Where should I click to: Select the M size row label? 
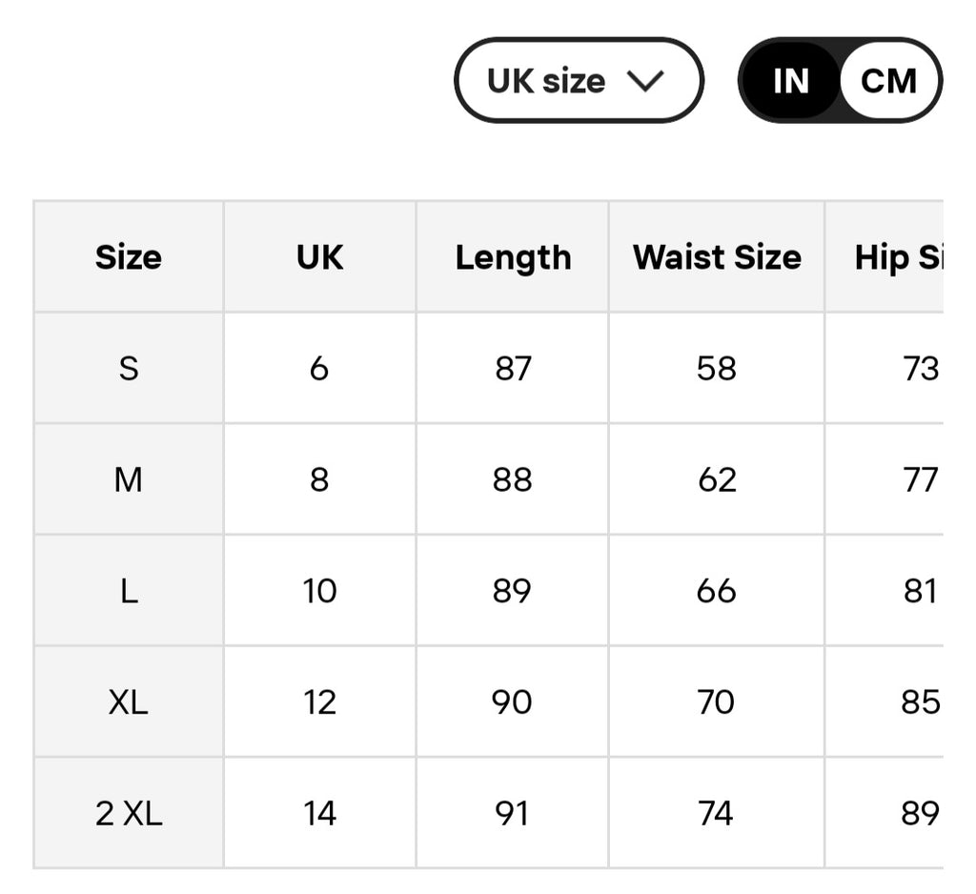pyautogui.click(x=129, y=479)
